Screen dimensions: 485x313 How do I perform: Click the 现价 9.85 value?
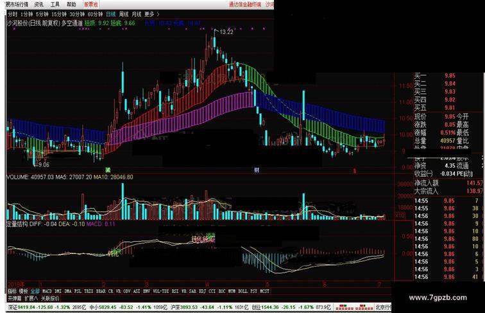tap(450, 117)
